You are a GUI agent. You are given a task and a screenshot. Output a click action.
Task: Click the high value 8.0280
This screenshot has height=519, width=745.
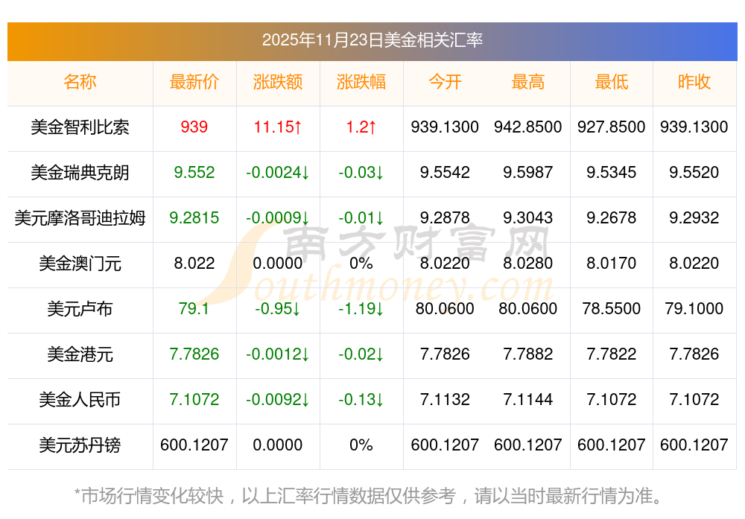528,263
